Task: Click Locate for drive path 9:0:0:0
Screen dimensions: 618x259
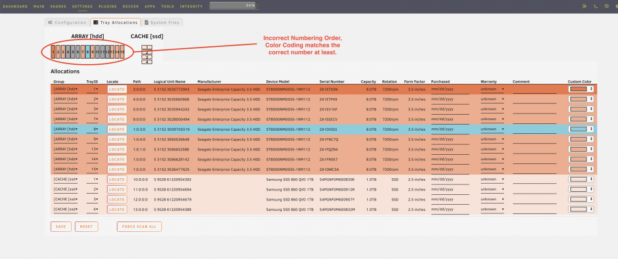Action: [117, 119]
